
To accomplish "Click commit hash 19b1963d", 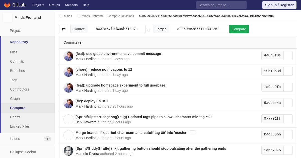I will 272,71.
